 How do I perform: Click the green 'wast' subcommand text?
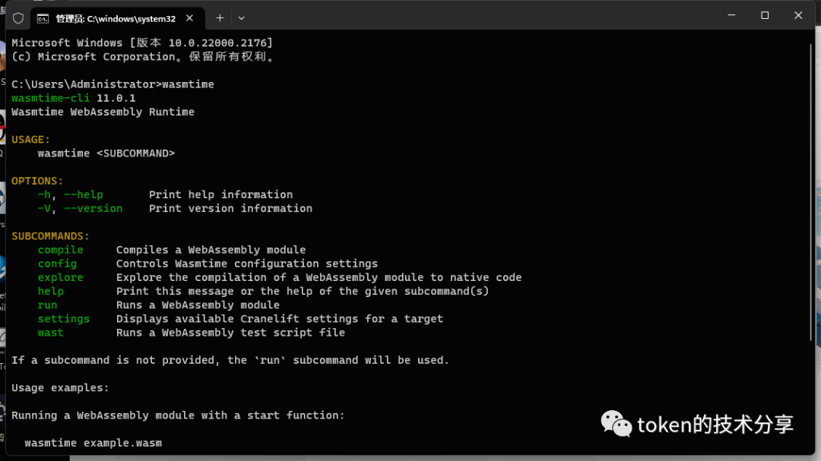coord(50,333)
